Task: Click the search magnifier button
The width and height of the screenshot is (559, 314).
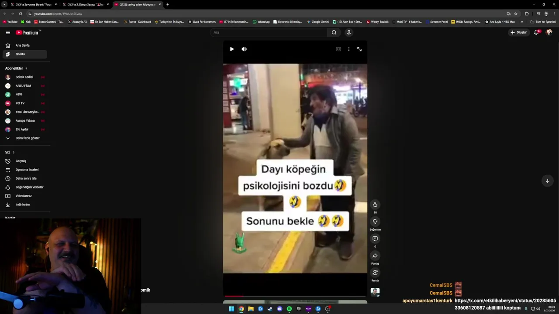Action: pyautogui.click(x=334, y=32)
